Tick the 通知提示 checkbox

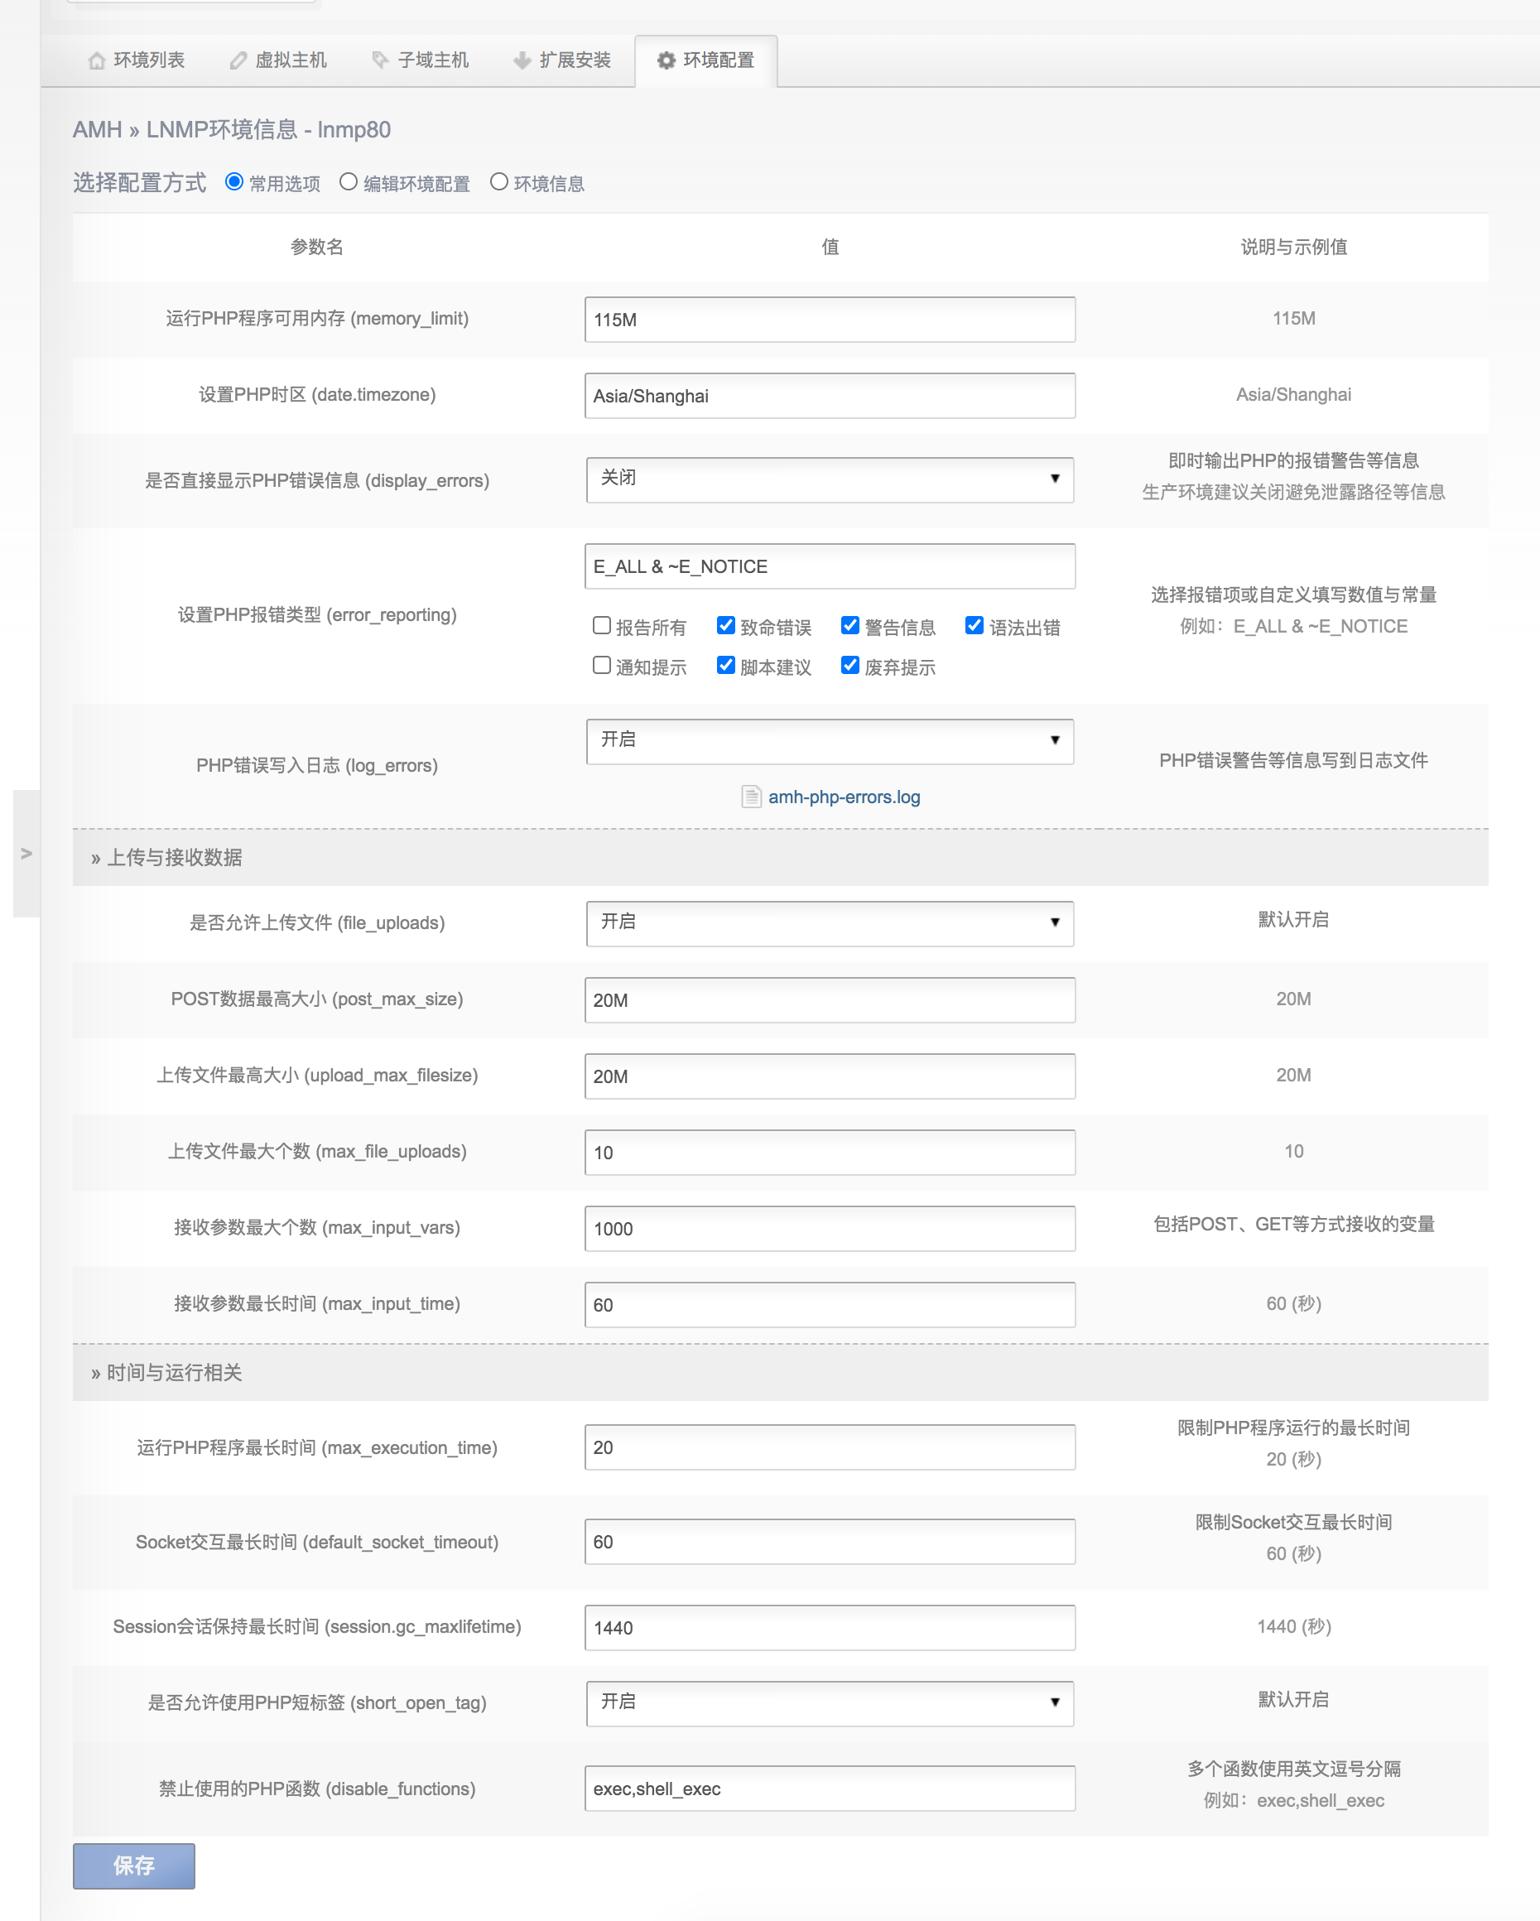pos(602,666)
